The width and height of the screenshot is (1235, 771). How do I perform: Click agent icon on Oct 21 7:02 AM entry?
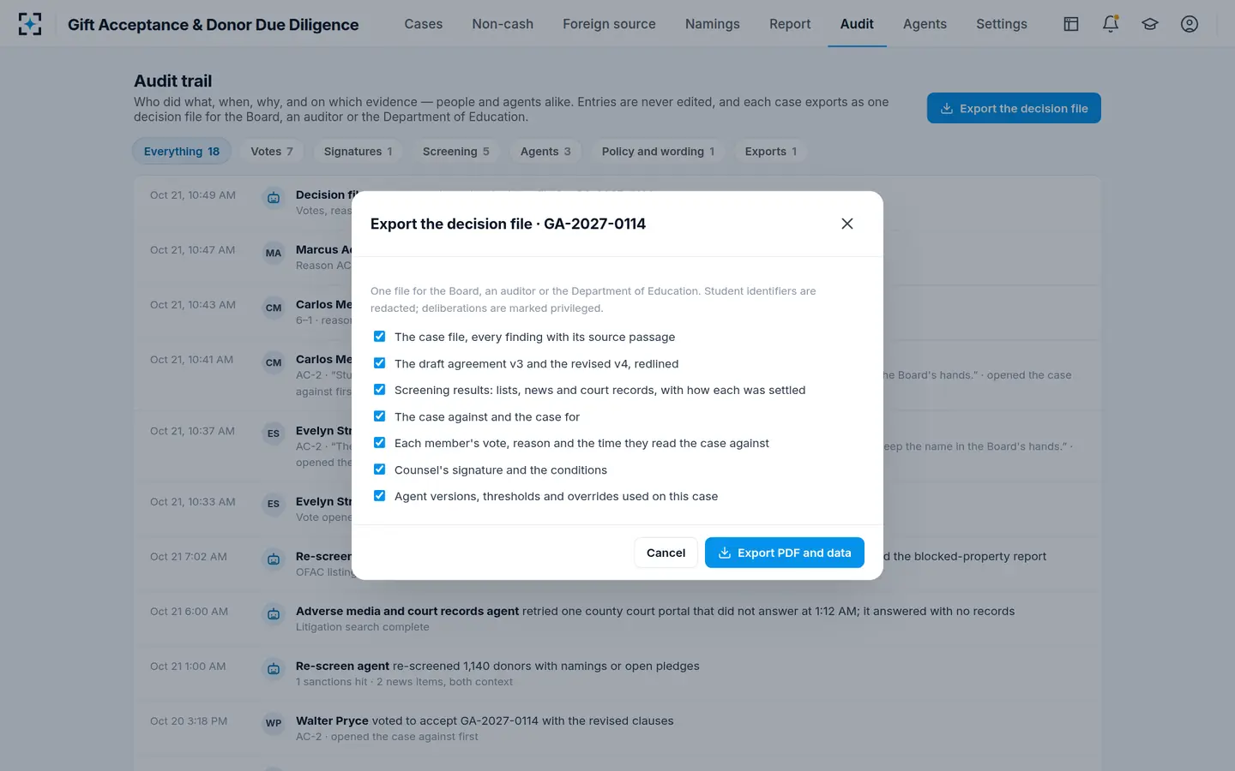274,559
